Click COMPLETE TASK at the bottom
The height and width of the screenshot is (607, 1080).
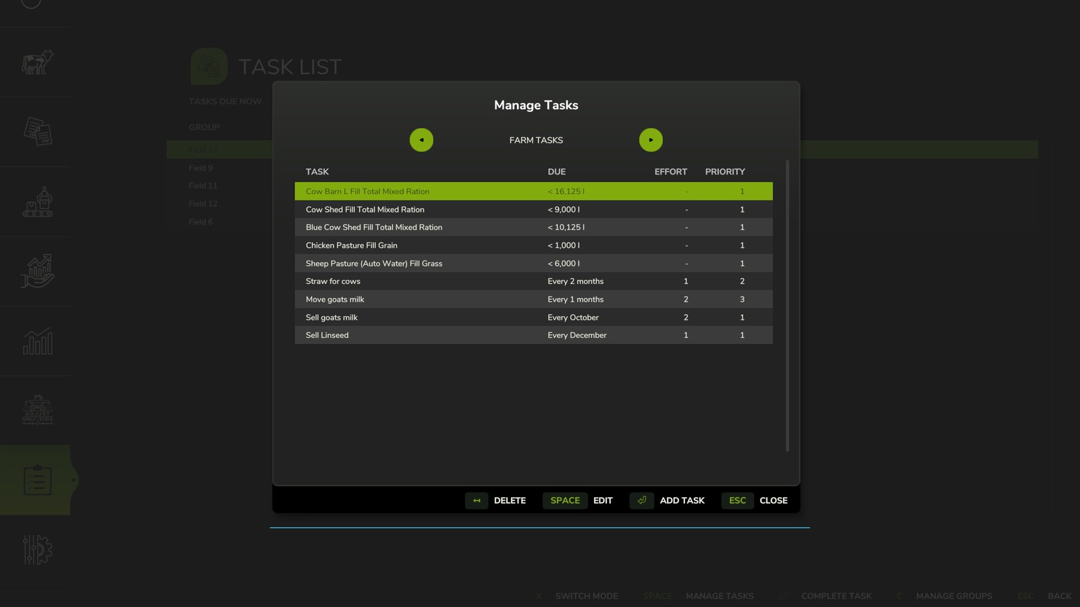click(836, 596)
